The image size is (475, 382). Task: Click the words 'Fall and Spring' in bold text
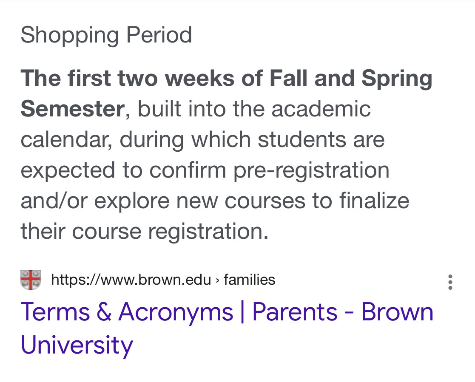pos(351,79)
